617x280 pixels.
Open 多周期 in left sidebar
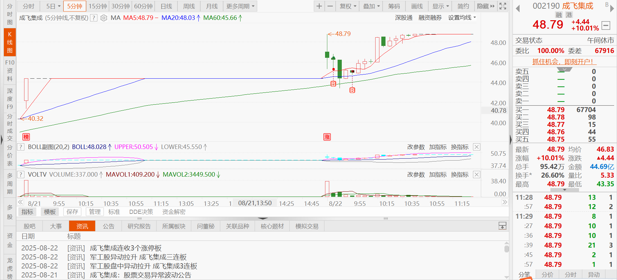[x=10, y=184]
